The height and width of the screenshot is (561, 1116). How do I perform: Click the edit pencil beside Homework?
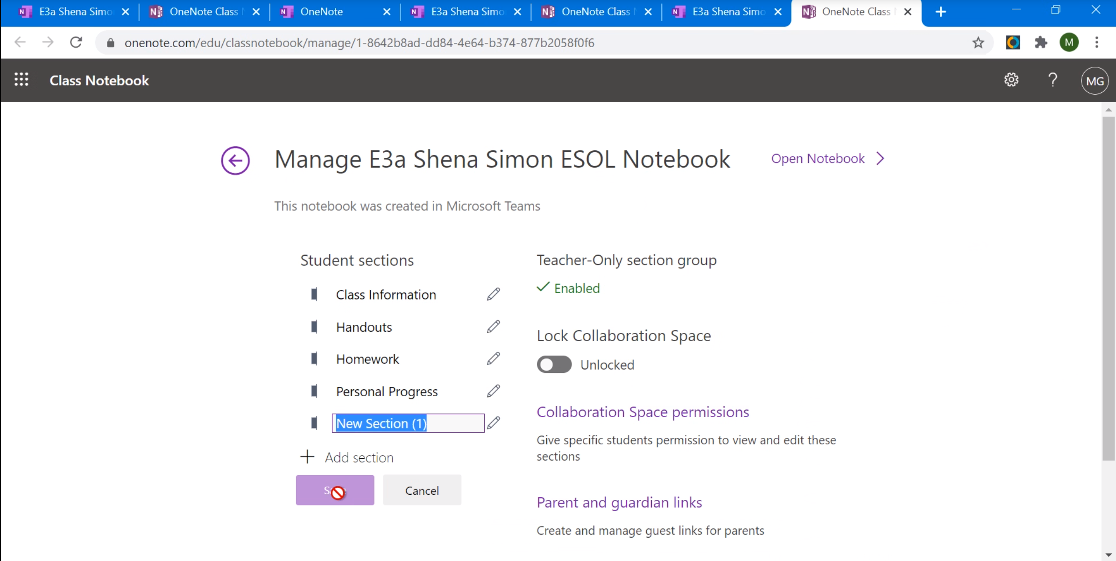(x=494, y=358)
